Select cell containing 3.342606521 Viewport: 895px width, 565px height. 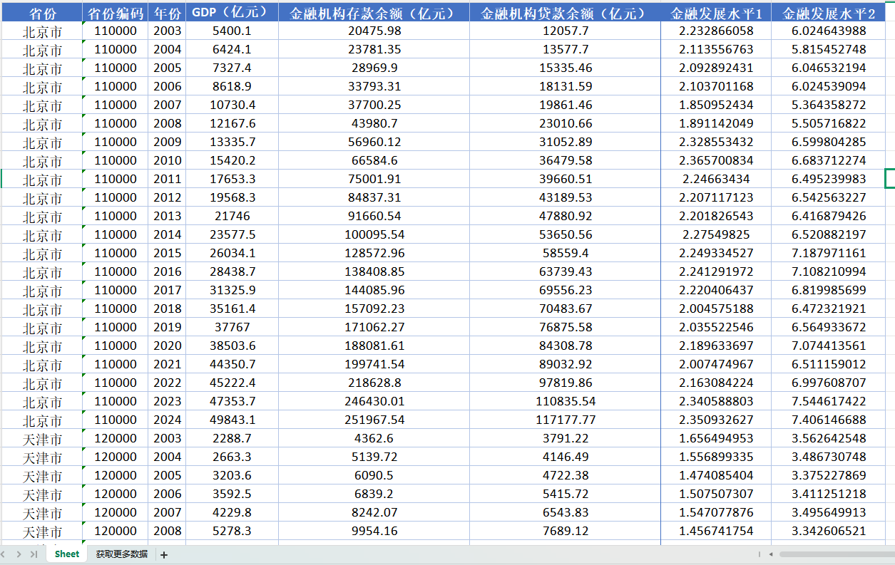tap(829, 532)
